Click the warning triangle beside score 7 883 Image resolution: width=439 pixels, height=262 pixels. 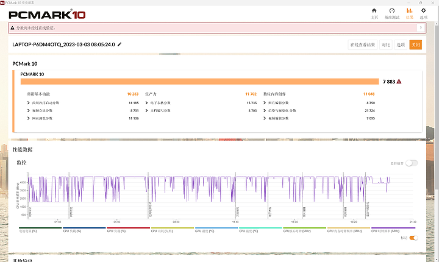pyautogui.click(x=399, y=82)
